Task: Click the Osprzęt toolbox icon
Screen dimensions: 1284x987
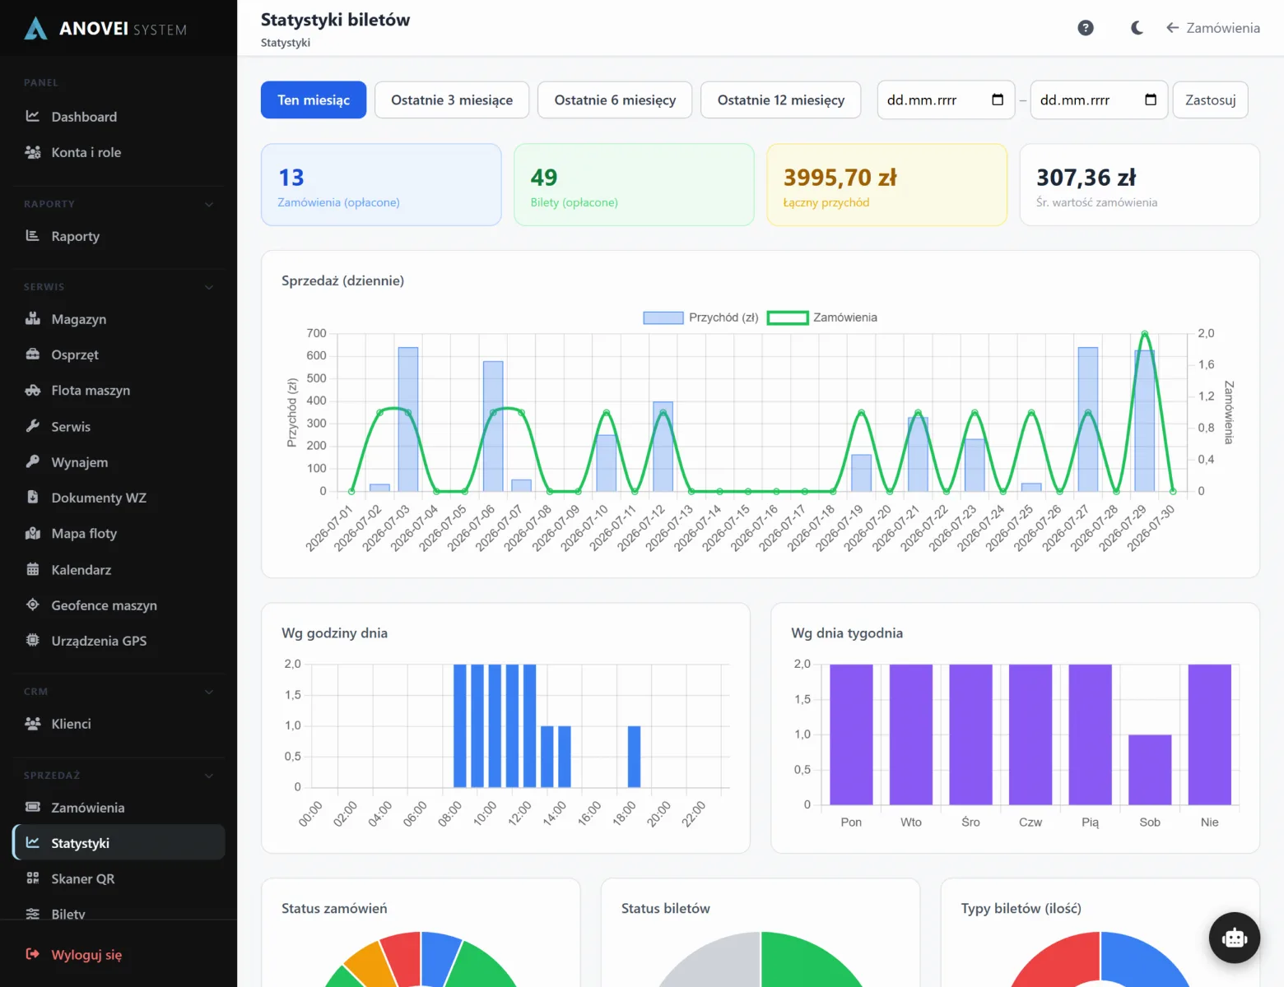Action: tap(33, 354)
